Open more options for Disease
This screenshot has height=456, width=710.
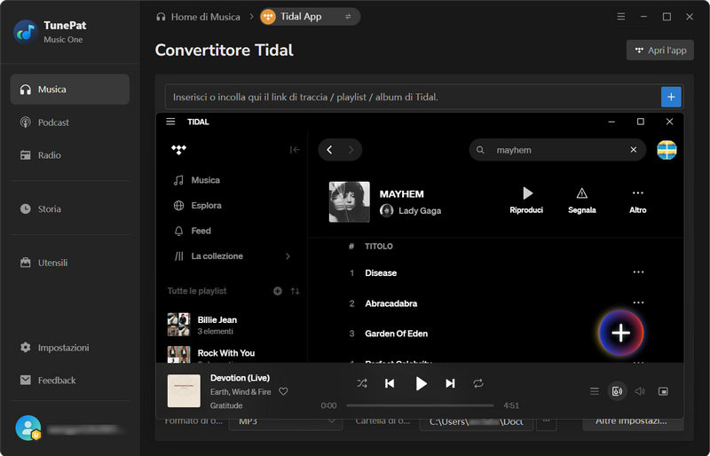[x=638, y=272]
